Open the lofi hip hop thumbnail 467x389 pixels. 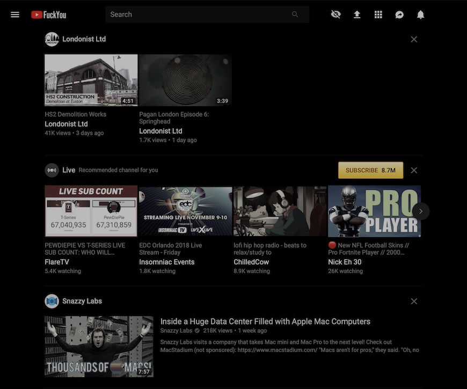(280, 211)
